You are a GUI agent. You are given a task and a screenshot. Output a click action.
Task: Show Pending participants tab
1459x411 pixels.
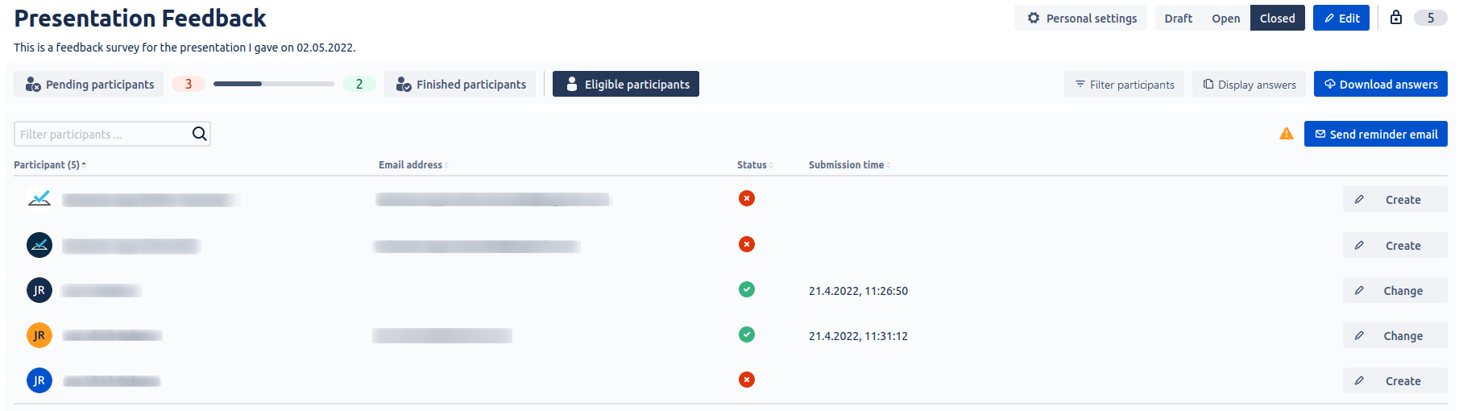click(89, 84)
